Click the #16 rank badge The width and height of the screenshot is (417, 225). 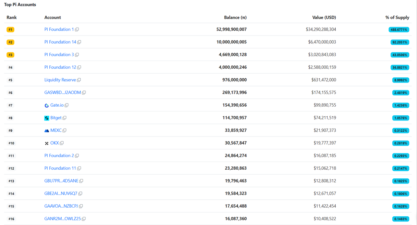tap(11, 219)
